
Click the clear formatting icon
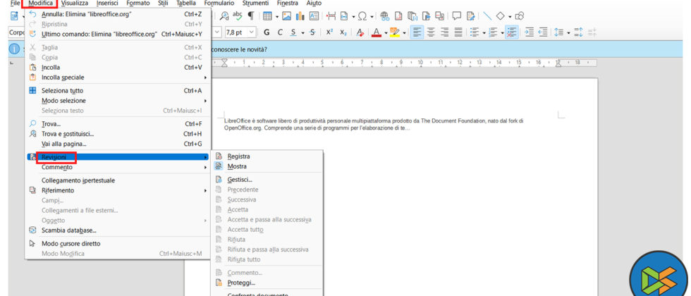pyautogui.click(x=360, y=32)
